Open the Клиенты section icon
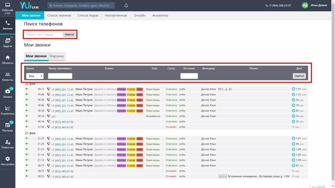This screenshot has width=335, height=188. [8, 74]
